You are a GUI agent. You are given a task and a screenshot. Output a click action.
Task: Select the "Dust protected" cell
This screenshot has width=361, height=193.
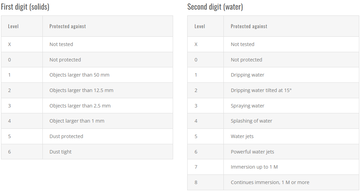108,136
